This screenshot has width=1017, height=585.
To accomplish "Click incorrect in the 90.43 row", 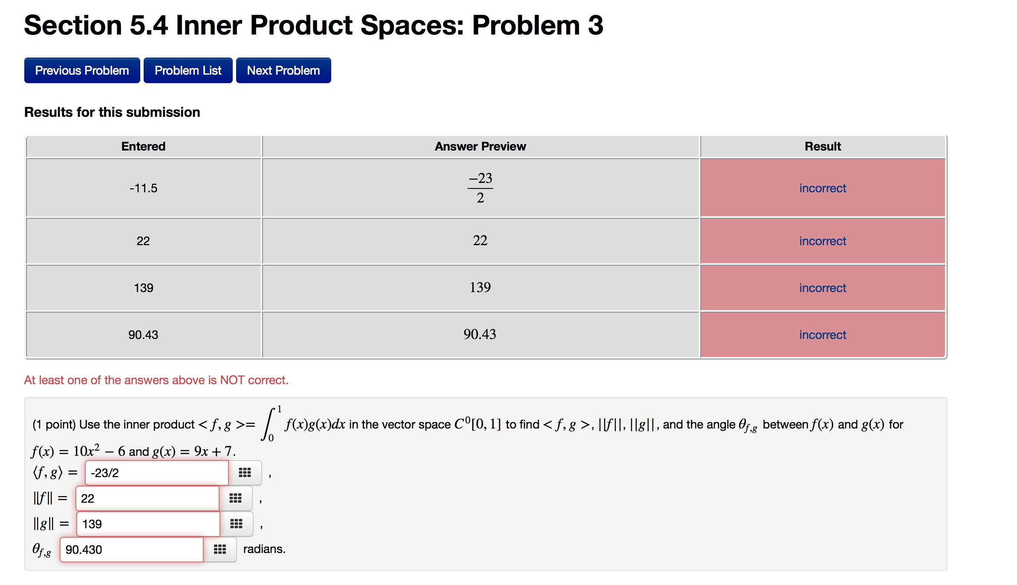I will pos(822,335).
